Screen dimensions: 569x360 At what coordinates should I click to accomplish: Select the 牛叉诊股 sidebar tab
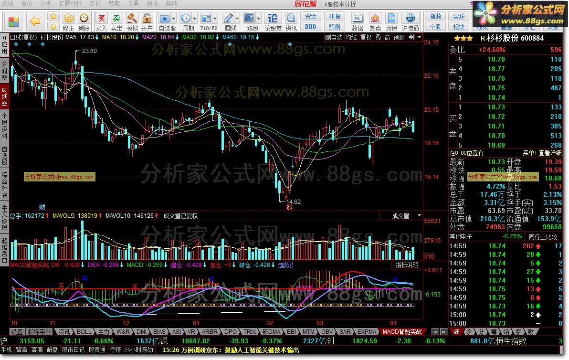click(4, 217)
